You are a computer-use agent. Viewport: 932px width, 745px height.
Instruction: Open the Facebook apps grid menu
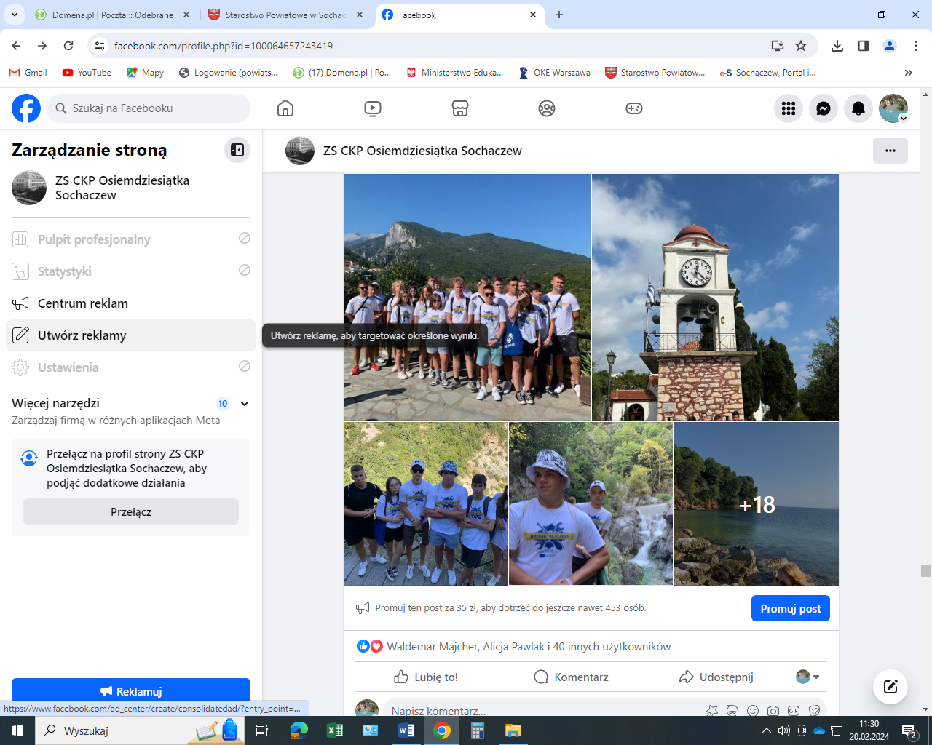789,108
